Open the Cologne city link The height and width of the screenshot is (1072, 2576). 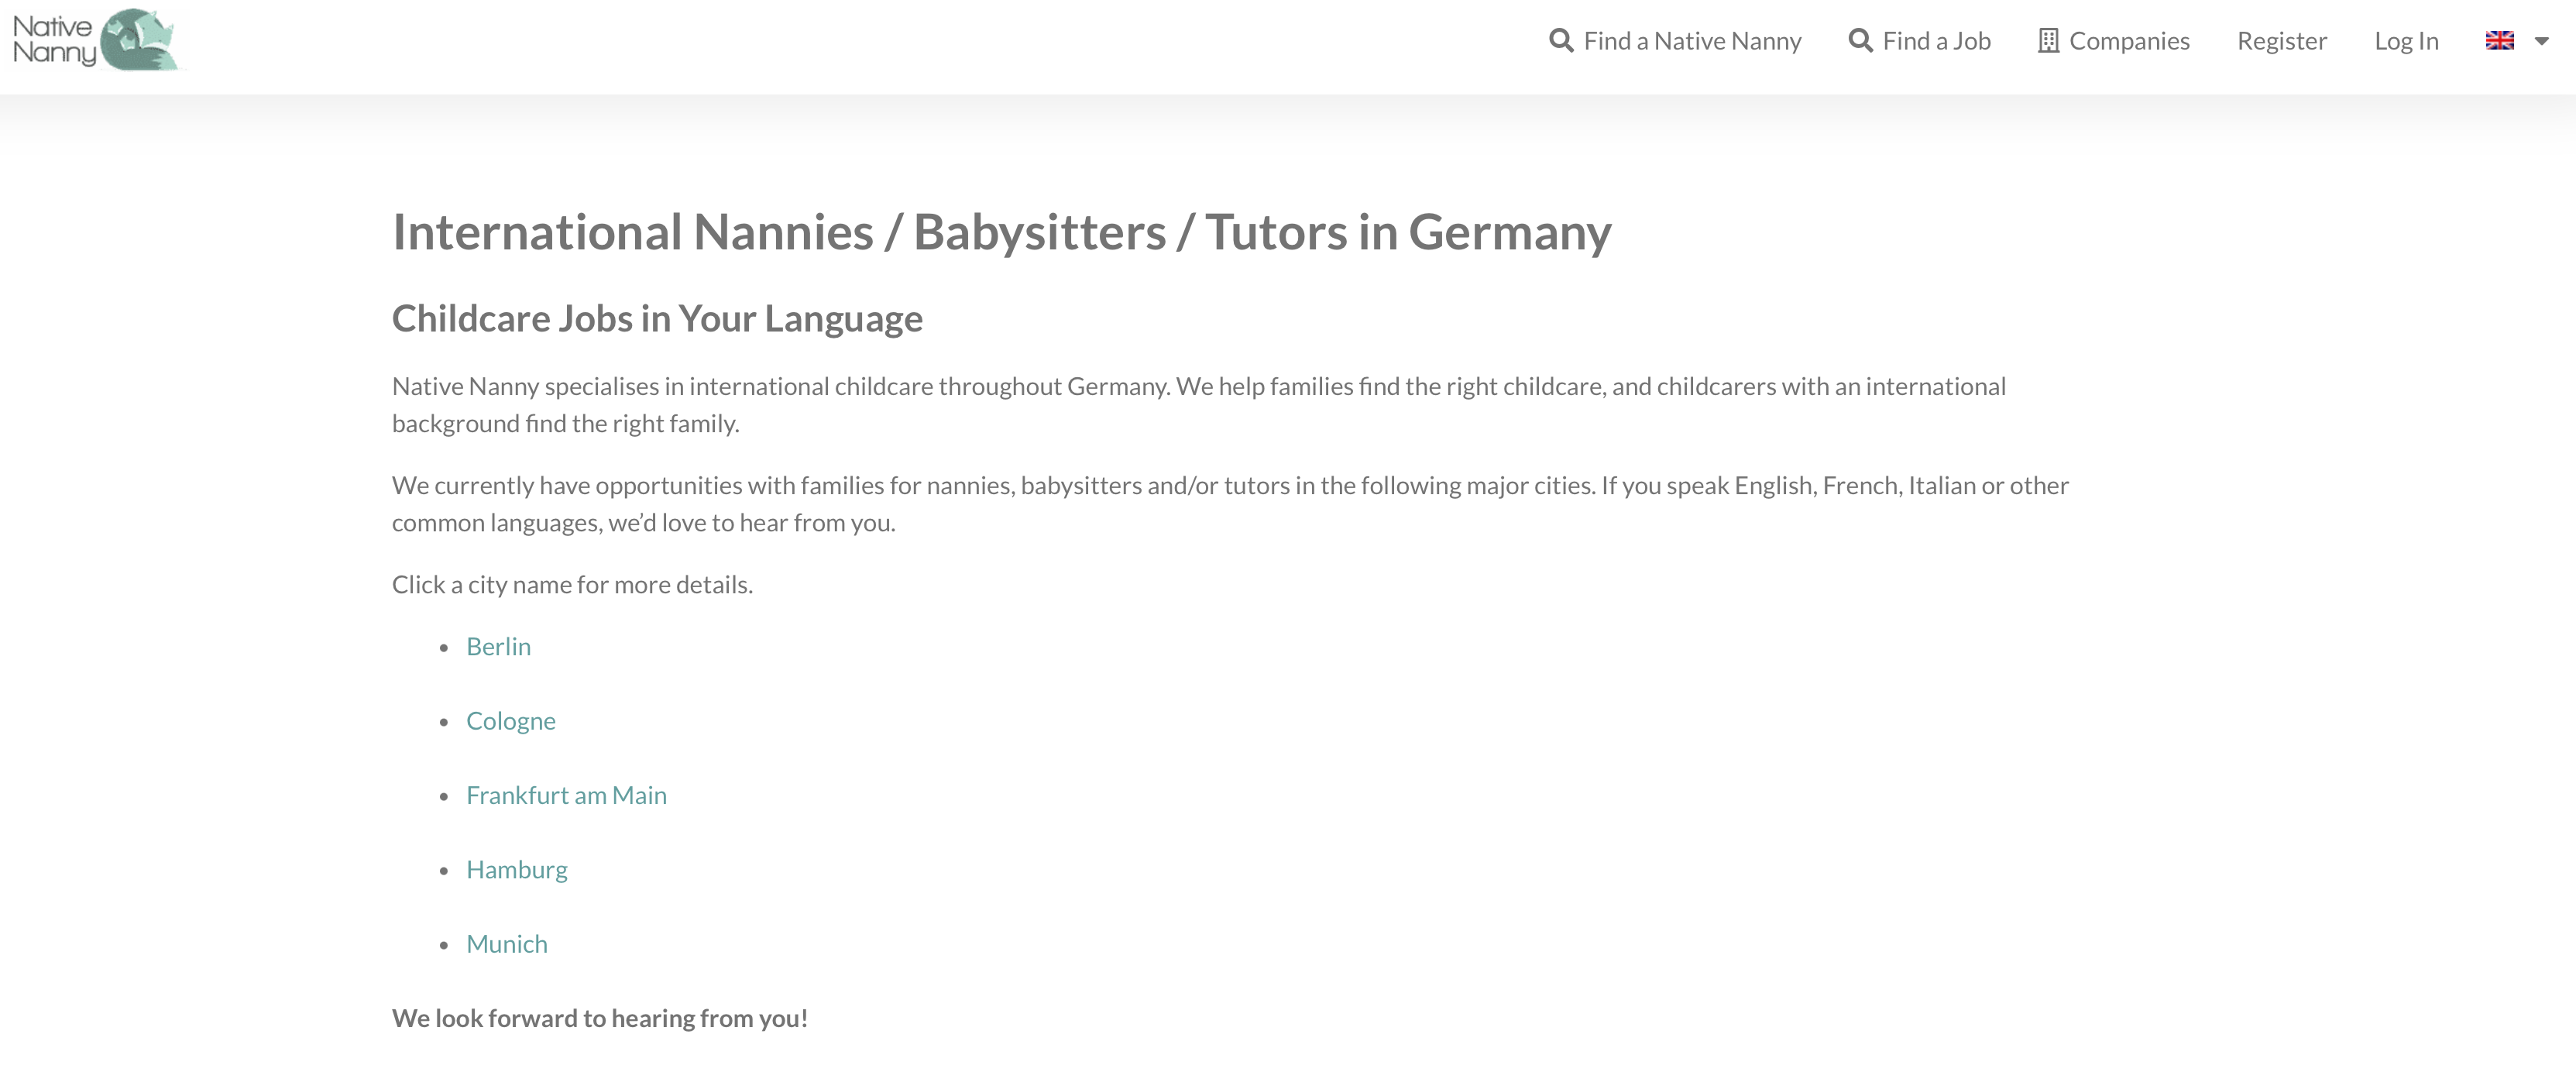click(510, 721)
